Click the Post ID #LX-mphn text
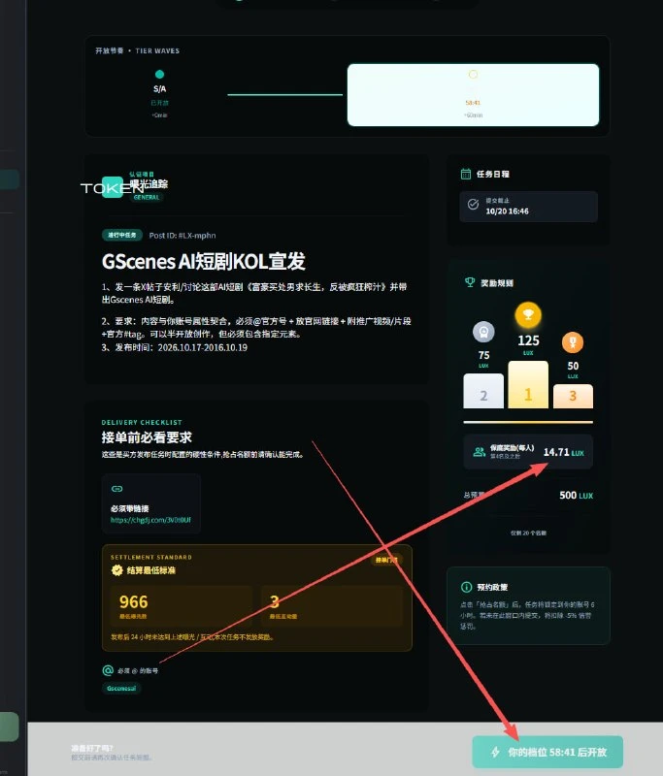Image resolution: width=663 pixels, height=776 pixels. (x=182, y=236)
